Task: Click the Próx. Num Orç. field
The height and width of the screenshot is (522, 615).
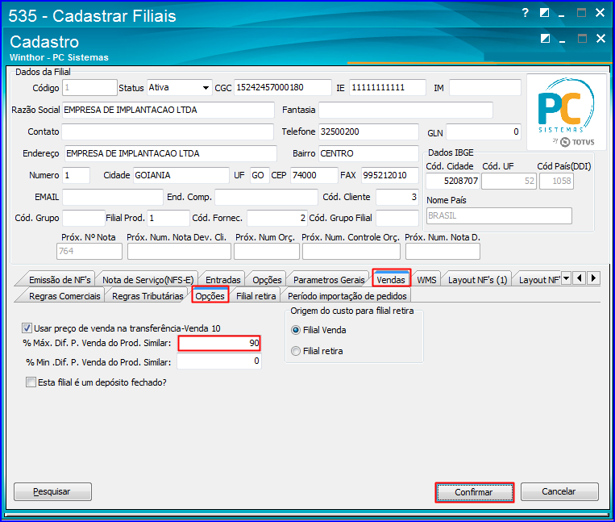Action: pos(267,252)
